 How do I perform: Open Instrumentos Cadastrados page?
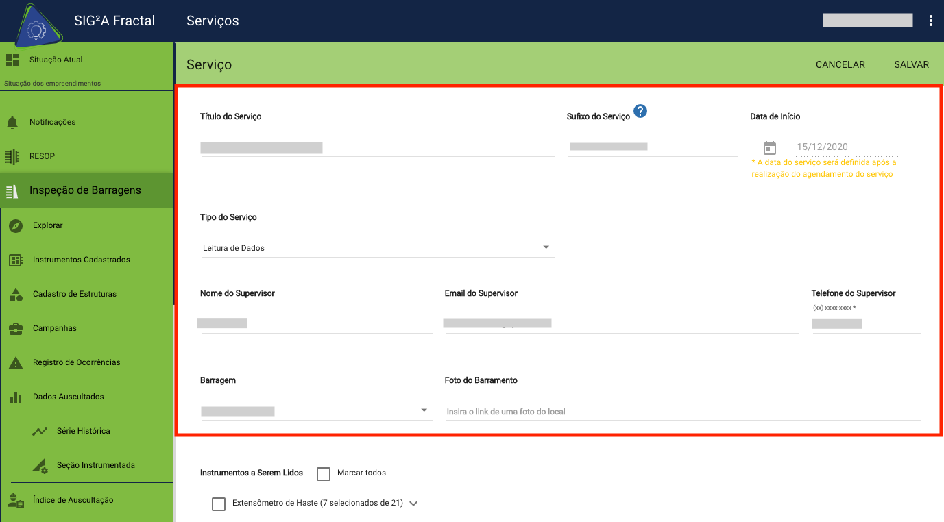[x=86, y=260]
